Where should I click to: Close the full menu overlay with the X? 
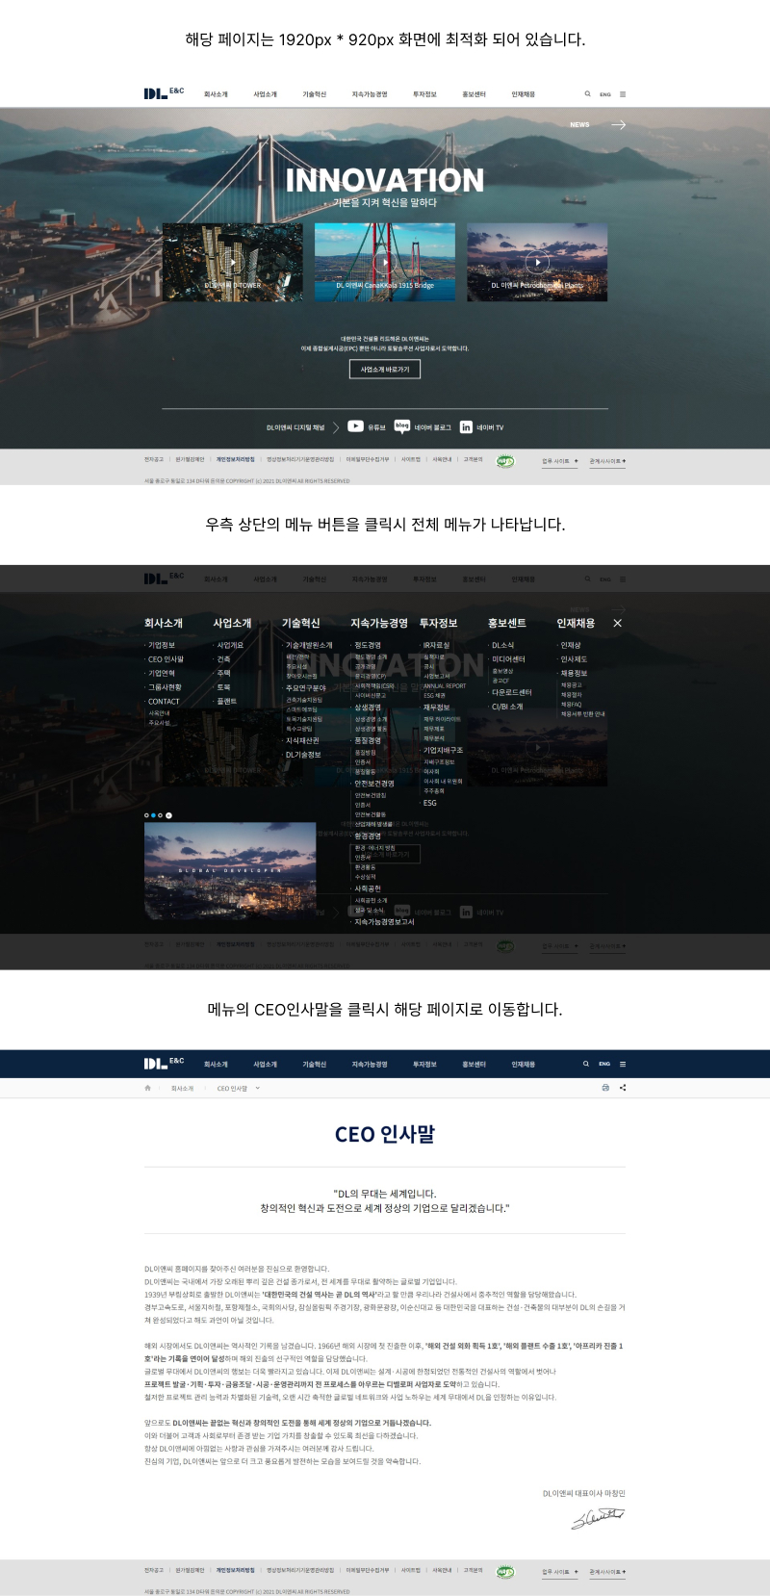click(x=618, y=623)
